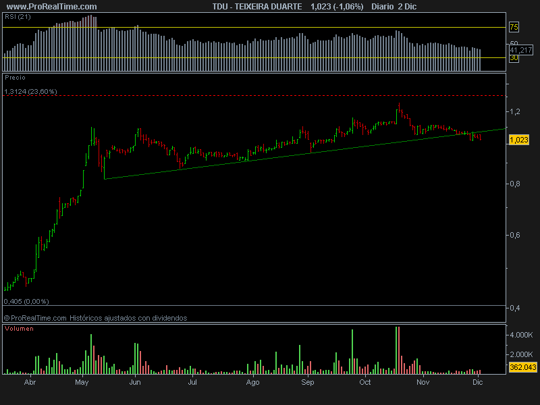
Task: Click the RSI 75 level label
Action: point(514,27)
